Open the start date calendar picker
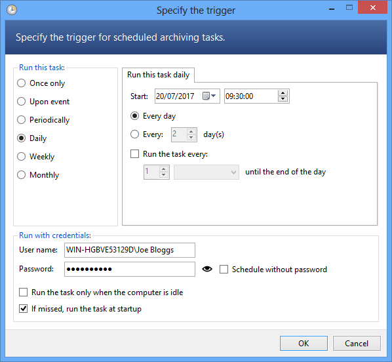Screen dimensions: 392x362 click(209, 96)
